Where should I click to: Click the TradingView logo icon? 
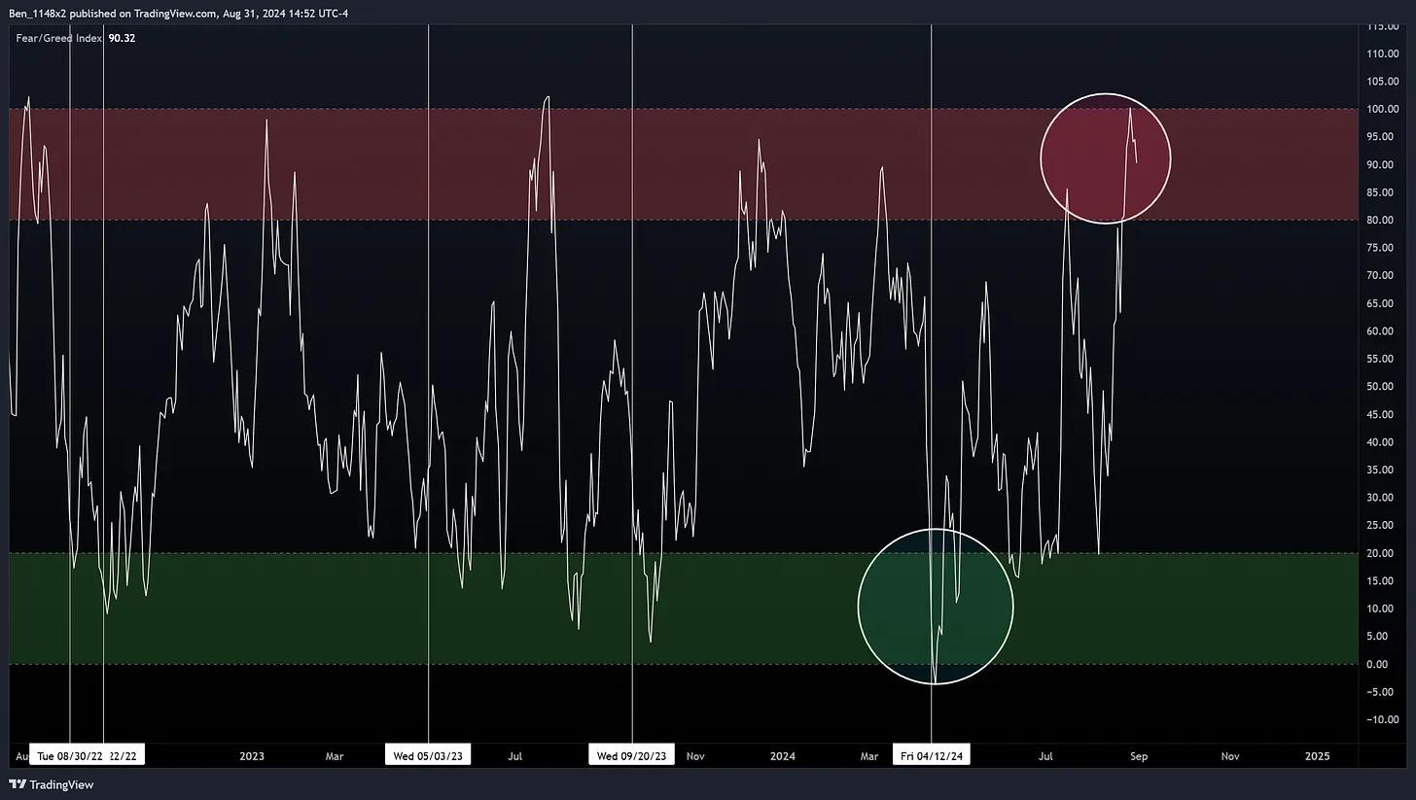[x=18, y=784]
